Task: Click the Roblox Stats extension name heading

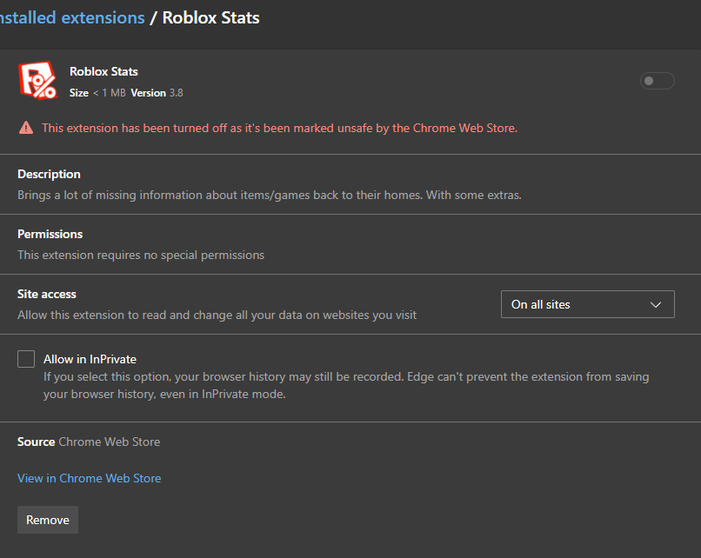Action: click(103, 71)
